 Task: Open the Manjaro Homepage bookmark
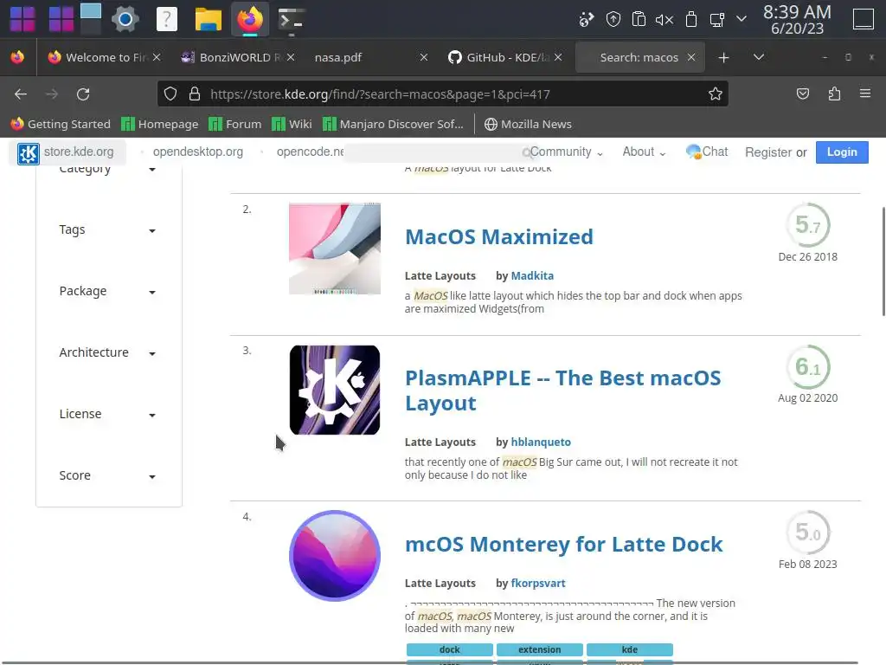click(x=160, y=125)
